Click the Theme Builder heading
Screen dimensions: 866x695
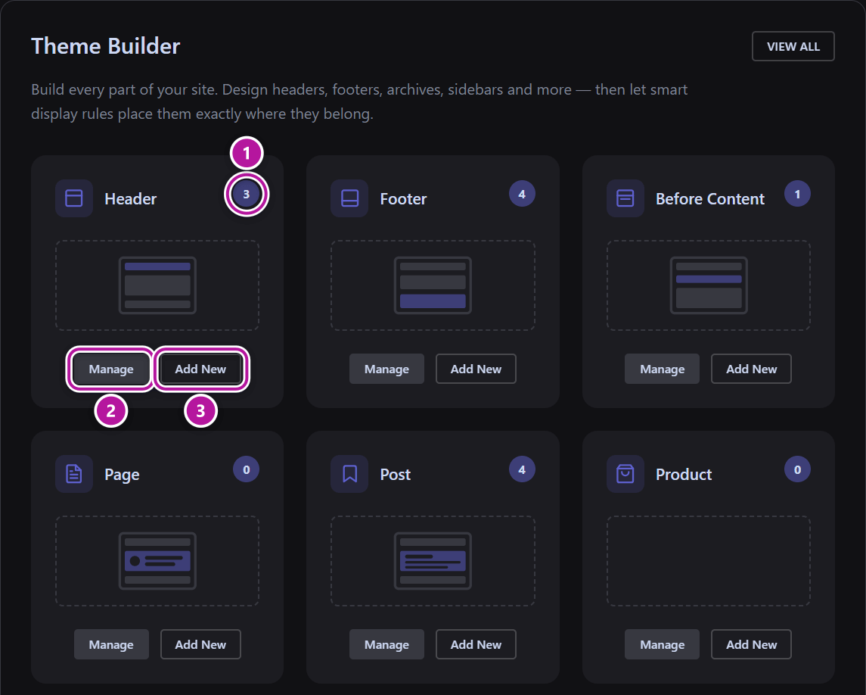(x=105, y=46)
